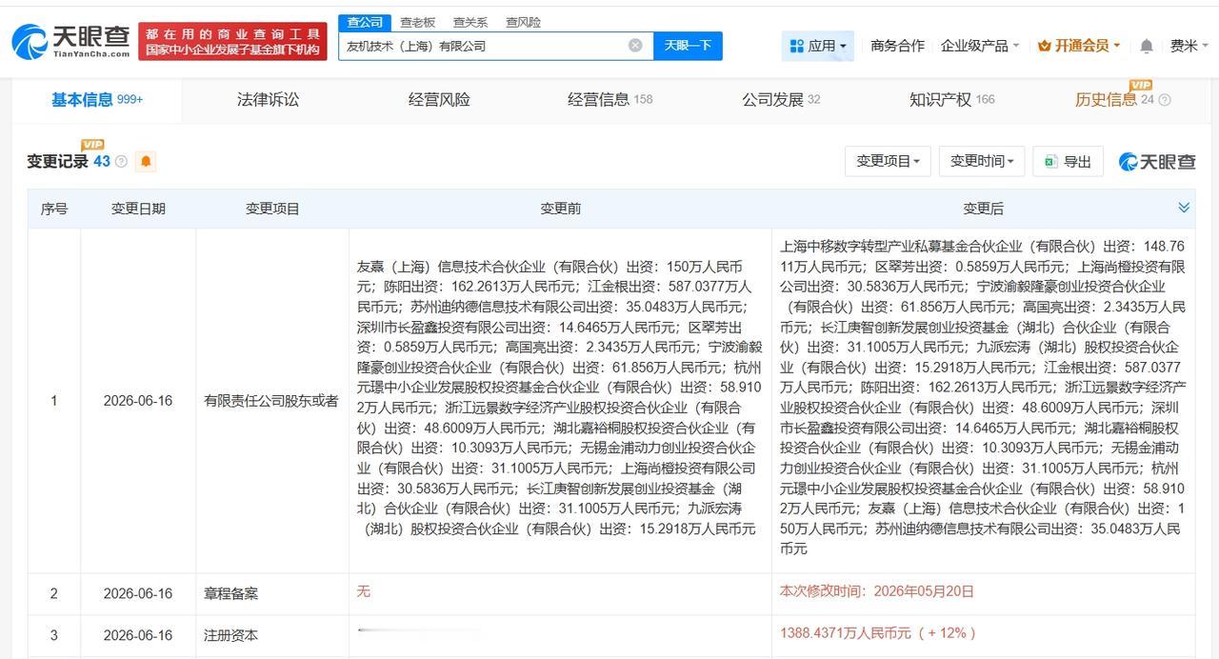Click the Excel icon on 导出 button
Viewport: 1219px width, 659px height.
coord(1050,162)
